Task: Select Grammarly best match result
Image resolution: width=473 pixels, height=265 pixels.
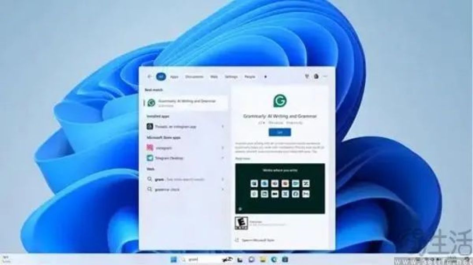Action: click(x=186, y=103)
